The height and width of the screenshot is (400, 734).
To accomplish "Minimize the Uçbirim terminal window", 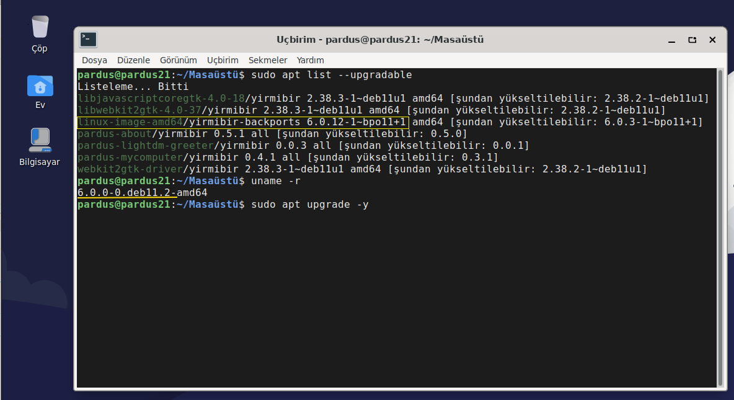I will tap(672, 40).
